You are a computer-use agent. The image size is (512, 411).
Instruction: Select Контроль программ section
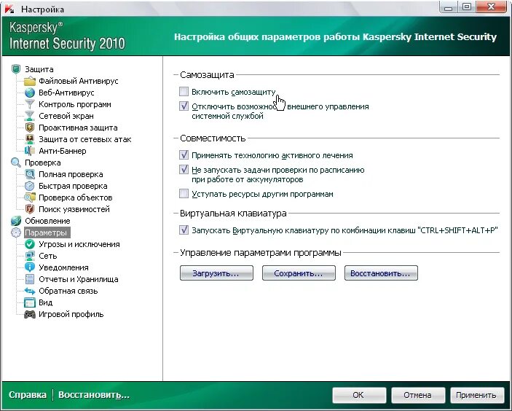(75, 104)
